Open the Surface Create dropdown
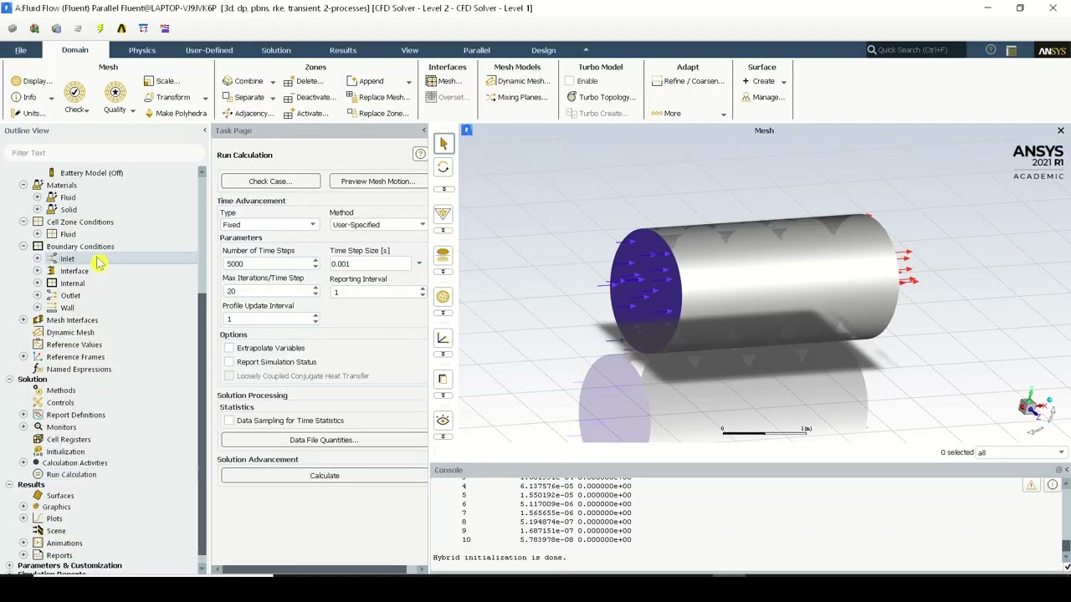Viewport: 1071px width, 602px height. [783, 82]
